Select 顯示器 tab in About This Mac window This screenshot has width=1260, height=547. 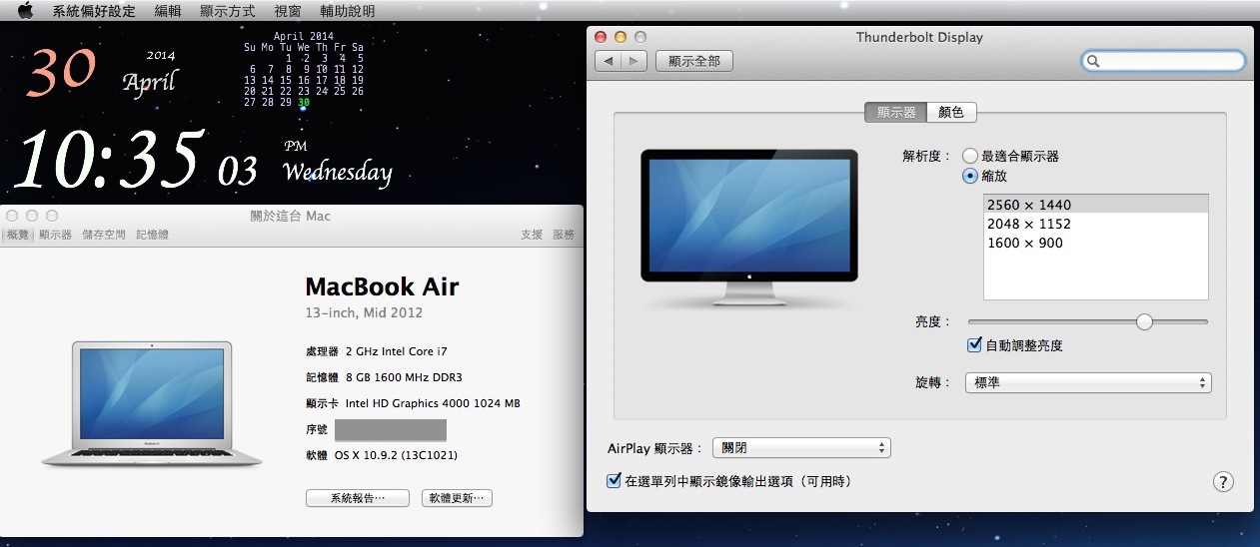[55, 235]
